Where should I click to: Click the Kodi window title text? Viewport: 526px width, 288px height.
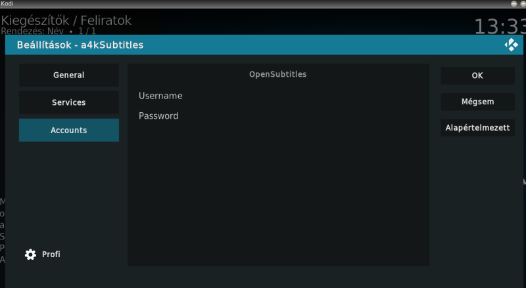8,4
